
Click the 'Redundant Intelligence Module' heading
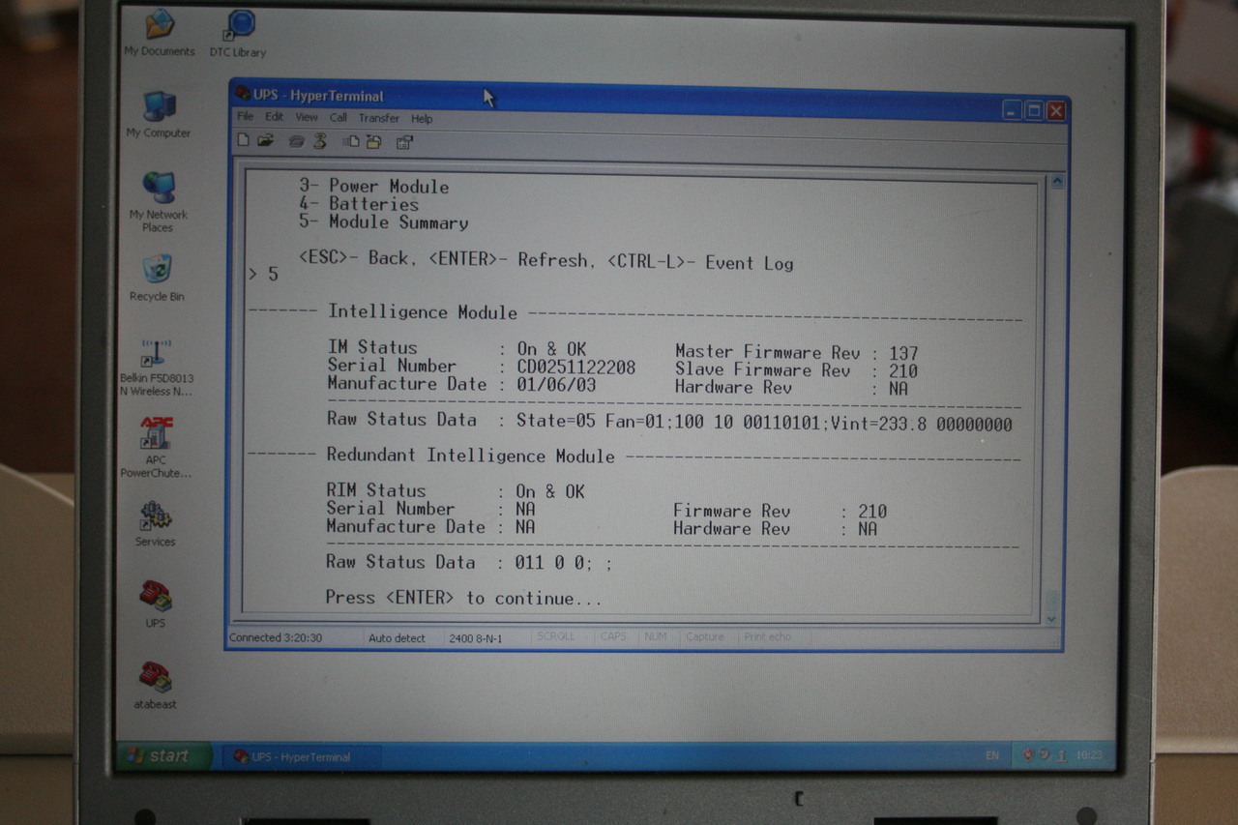tap(470, 456)
